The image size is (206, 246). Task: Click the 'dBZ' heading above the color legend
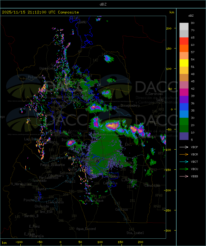(191, 16)
